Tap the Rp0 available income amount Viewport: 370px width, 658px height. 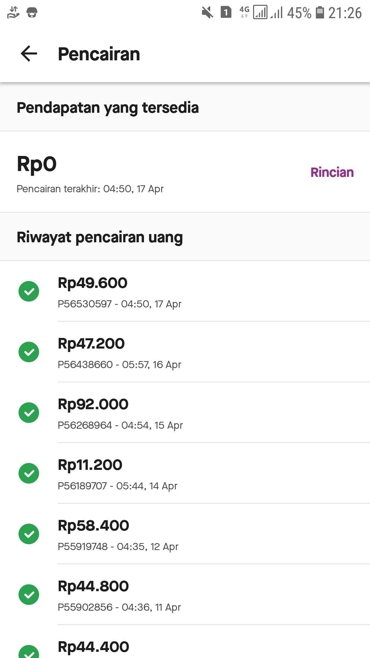[37, 164]
